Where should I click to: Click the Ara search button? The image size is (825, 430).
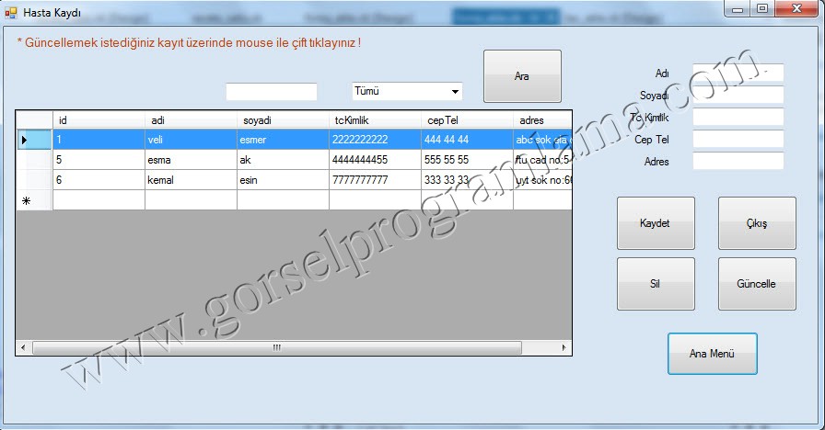coord(522,76)
